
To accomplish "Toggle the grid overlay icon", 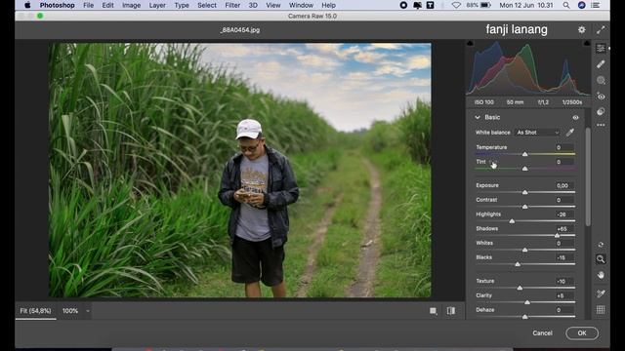I will (601, 310).
